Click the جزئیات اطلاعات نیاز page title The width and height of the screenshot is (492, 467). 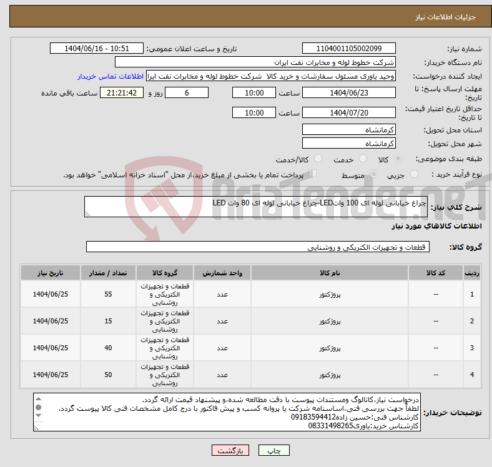(445, 17)
